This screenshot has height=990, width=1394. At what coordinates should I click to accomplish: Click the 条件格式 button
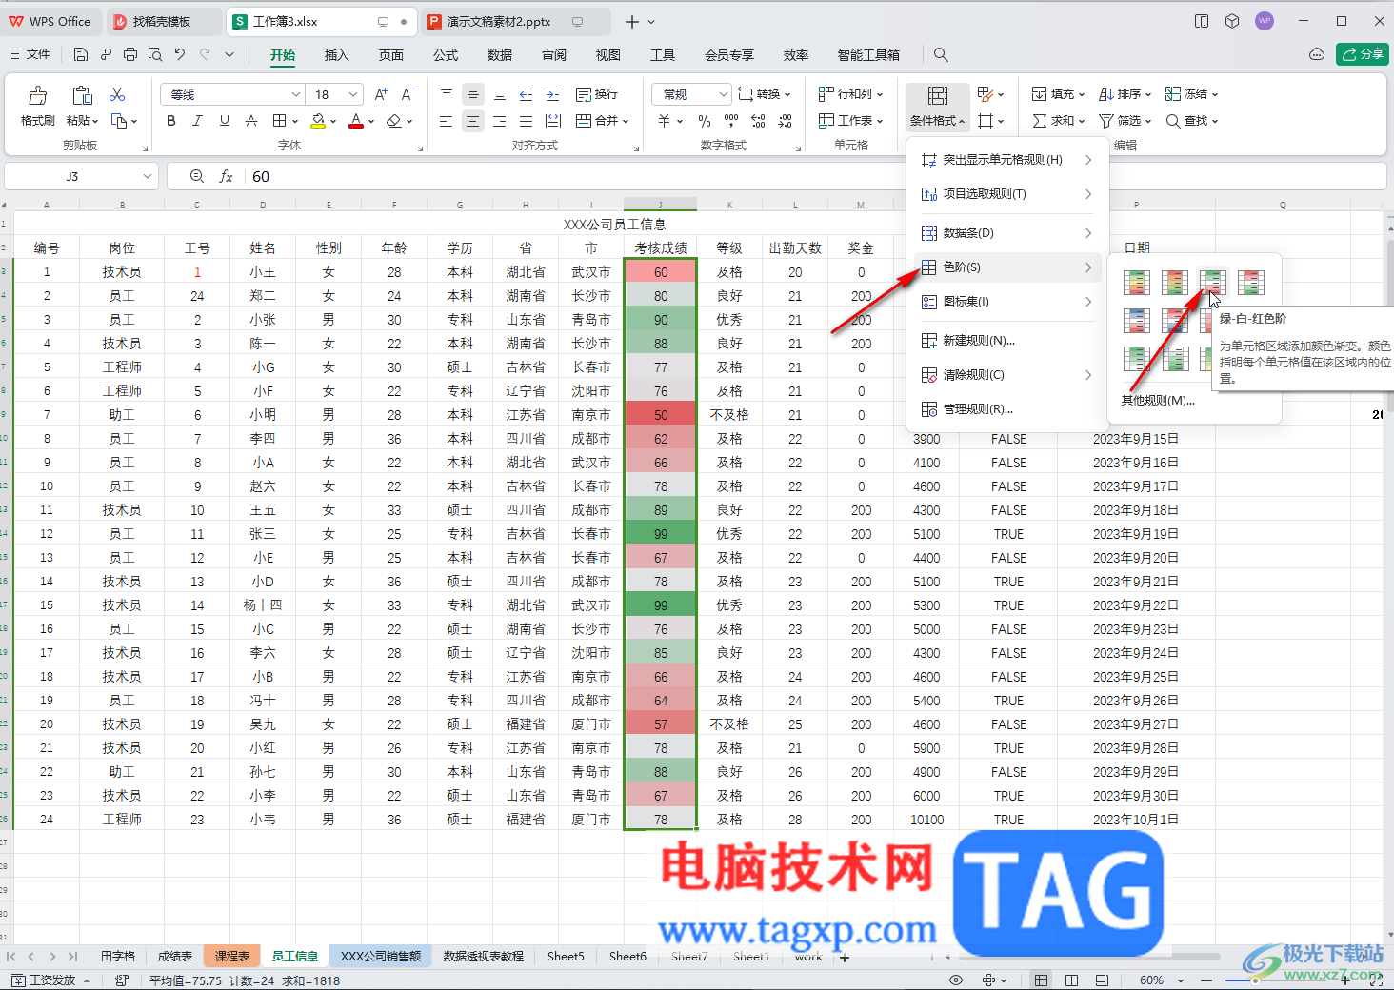click(937, 107)
